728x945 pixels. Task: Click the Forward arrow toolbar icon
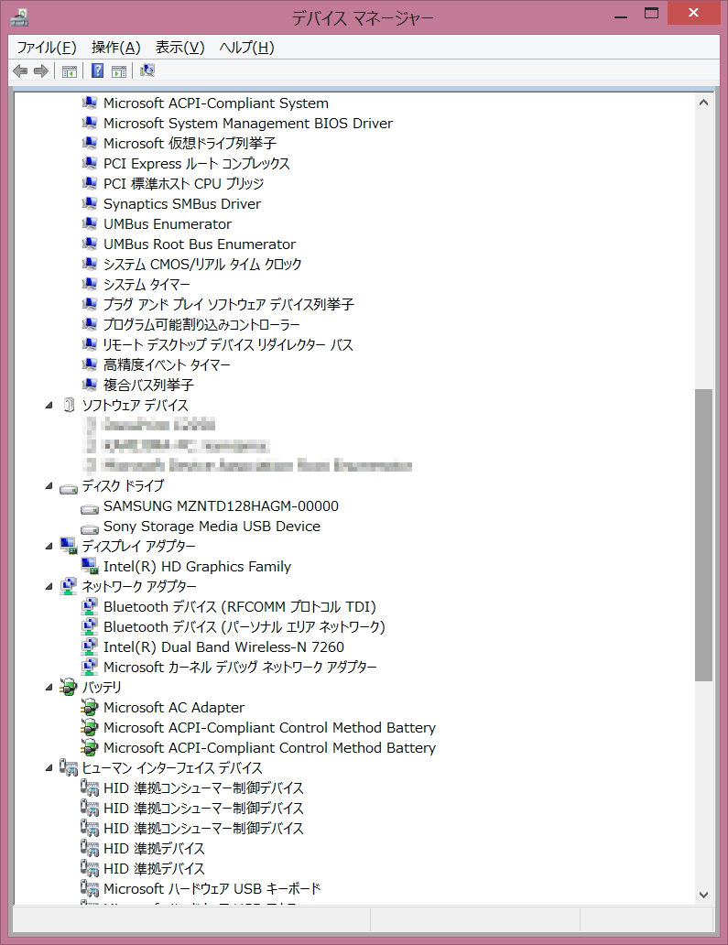[x=41, y=71]
